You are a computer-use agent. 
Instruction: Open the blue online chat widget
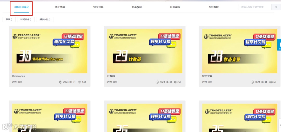279,45
